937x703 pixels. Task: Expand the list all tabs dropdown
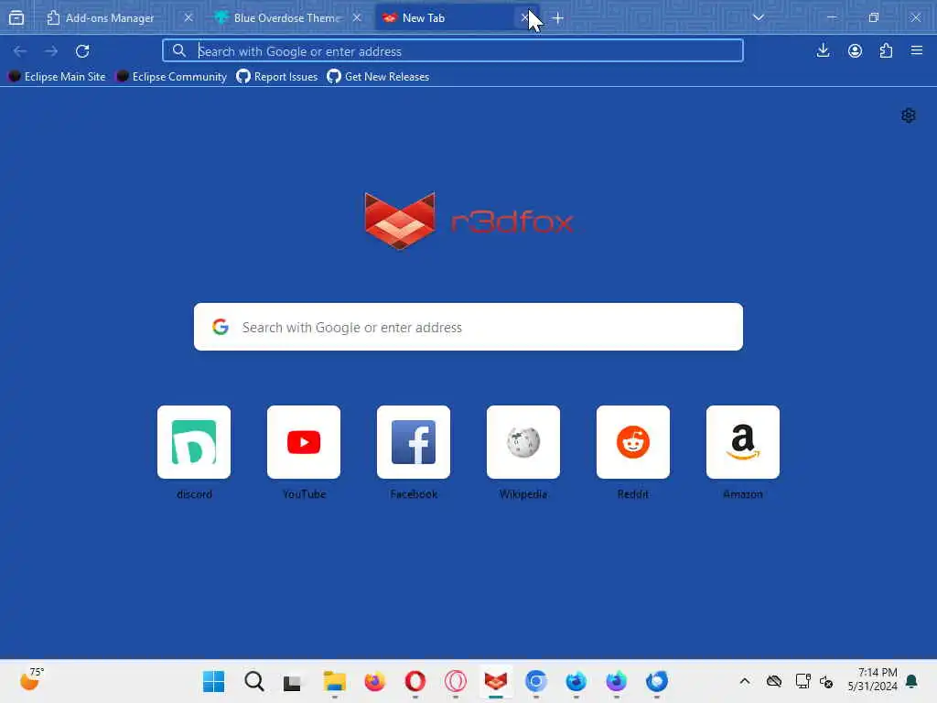759,17
